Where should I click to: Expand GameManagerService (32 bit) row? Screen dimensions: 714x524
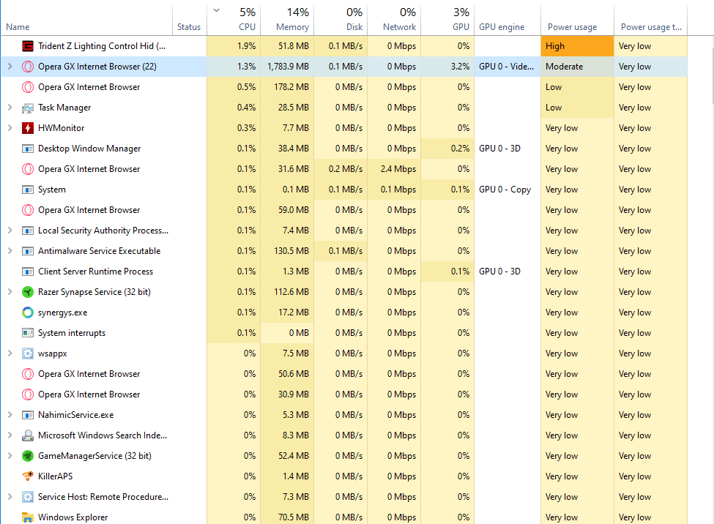coord(10,456)
